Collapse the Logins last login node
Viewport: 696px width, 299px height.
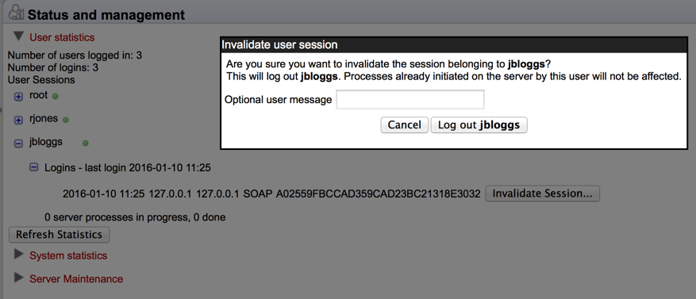tap(34, 167)
